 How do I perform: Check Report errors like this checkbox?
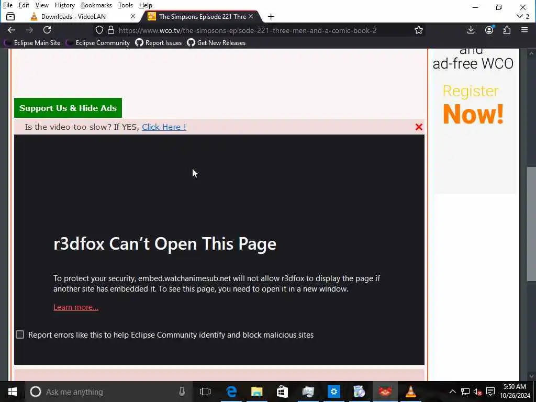point(20,334)
